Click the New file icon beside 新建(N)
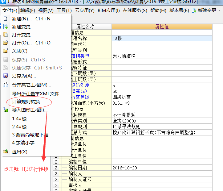 (x=6, y=19)
